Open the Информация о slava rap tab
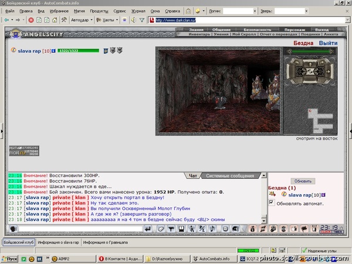The image size is (352, 264). click(58, 242)
